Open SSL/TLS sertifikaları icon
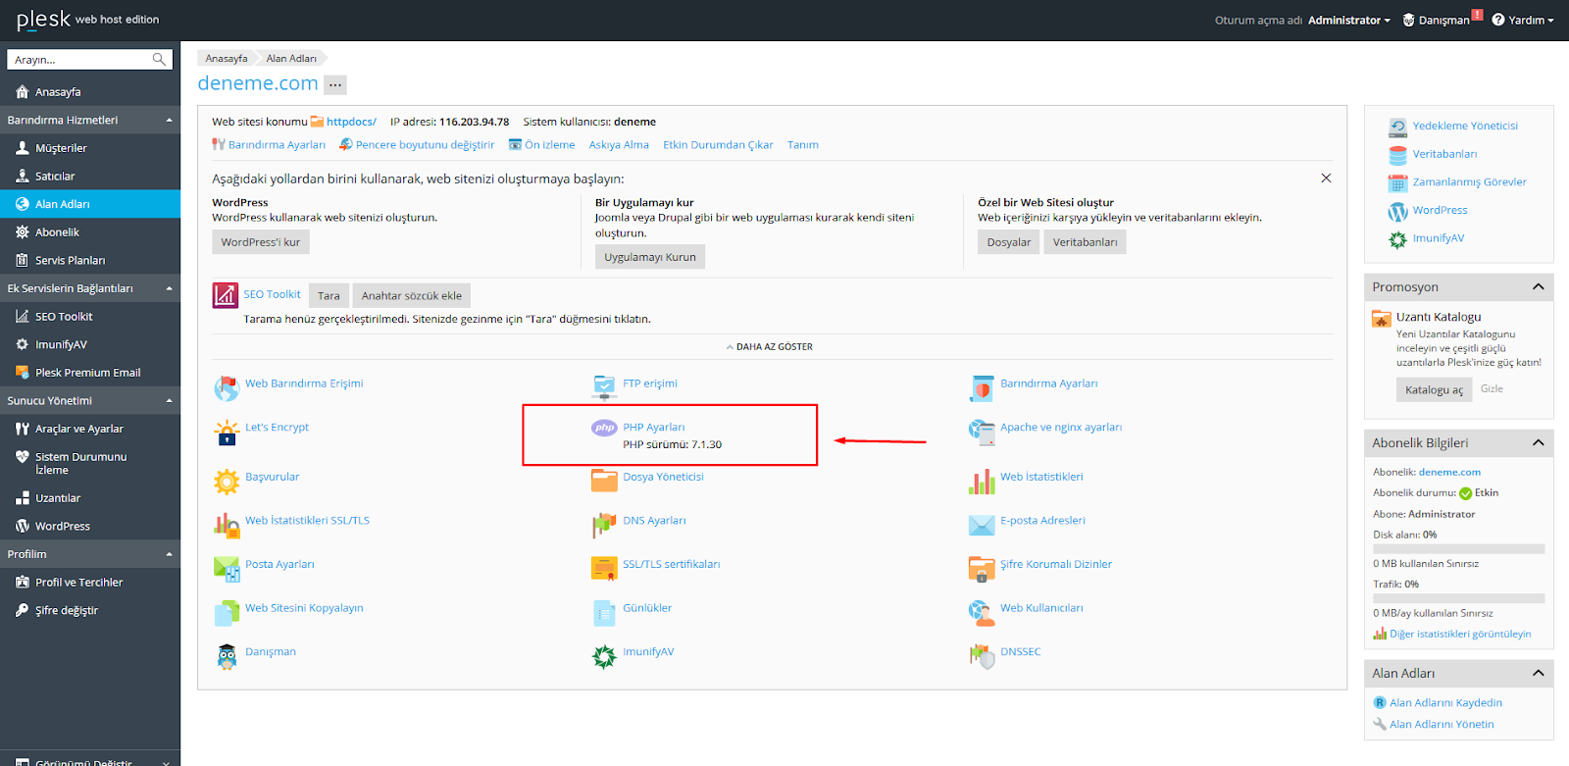This screenshot has height=766, width=1569. (x=604, y=569)
